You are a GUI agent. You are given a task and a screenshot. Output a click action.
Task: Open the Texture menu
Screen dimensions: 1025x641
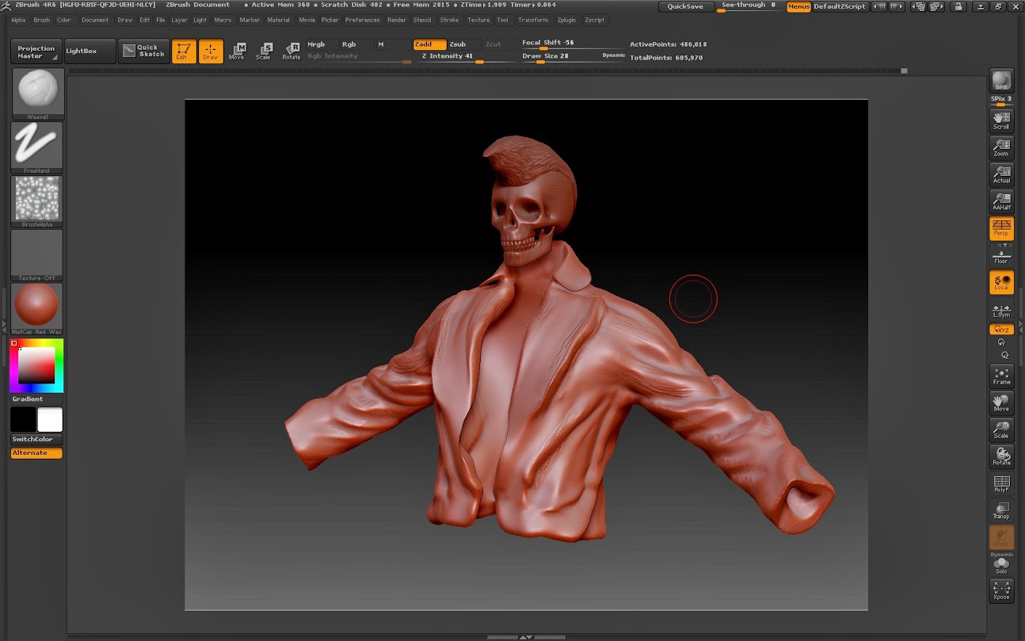tap(478, 20)
